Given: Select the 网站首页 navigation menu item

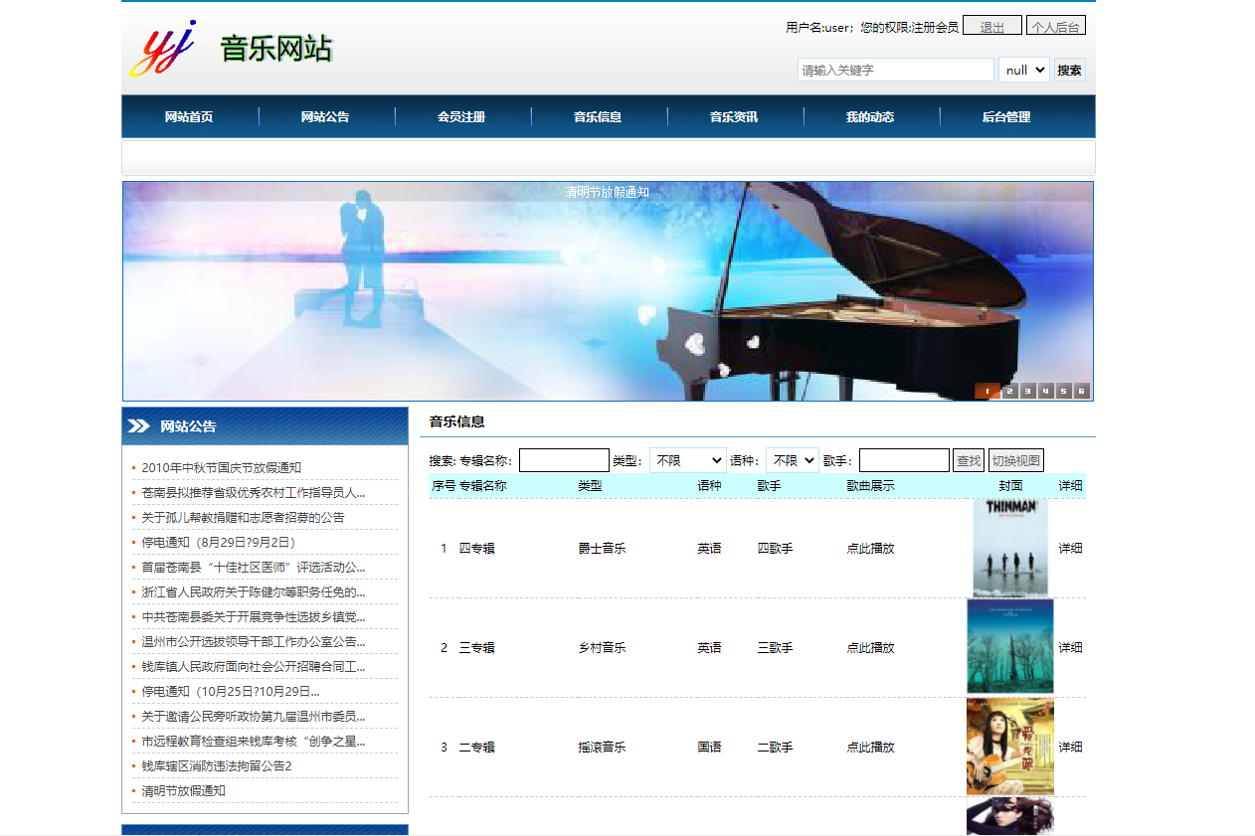Looking at the screenshot, I should pyautogui.click(x=189, y=116).
